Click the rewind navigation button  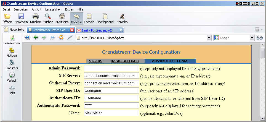27,38
